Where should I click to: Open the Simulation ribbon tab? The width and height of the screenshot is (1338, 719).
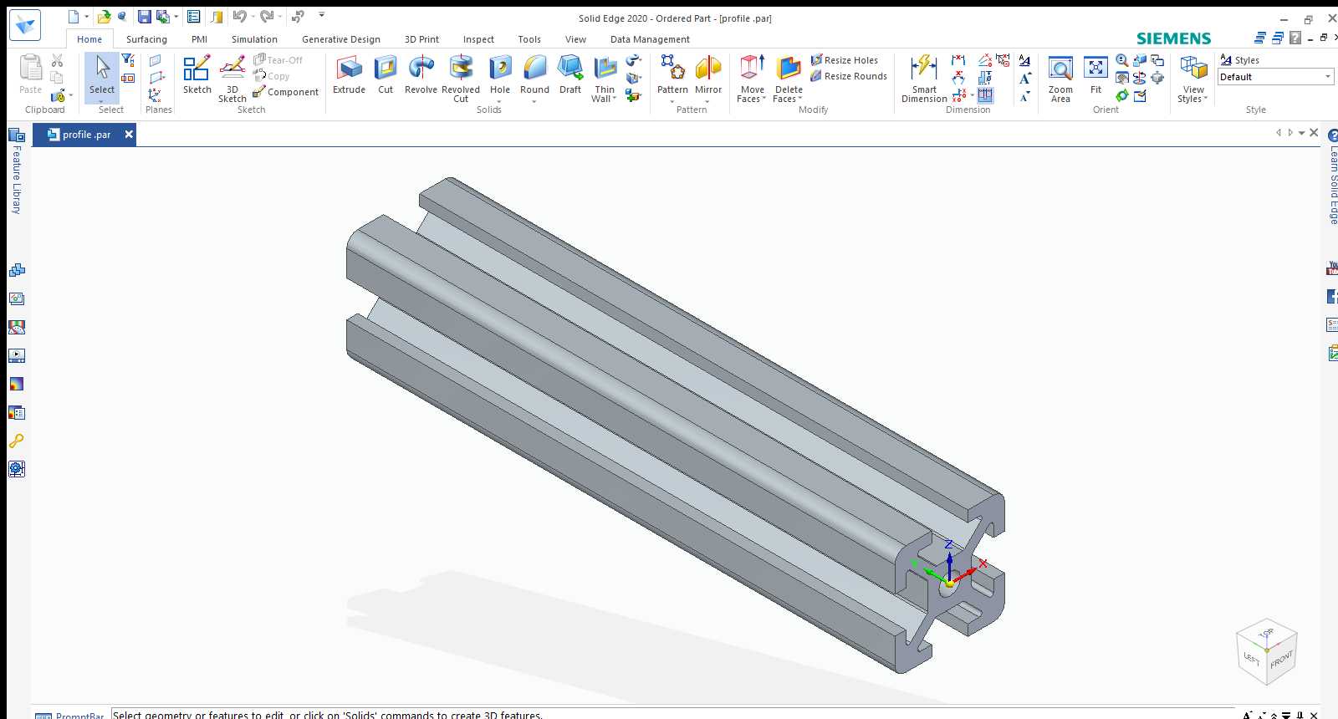(x=254, y=39)
